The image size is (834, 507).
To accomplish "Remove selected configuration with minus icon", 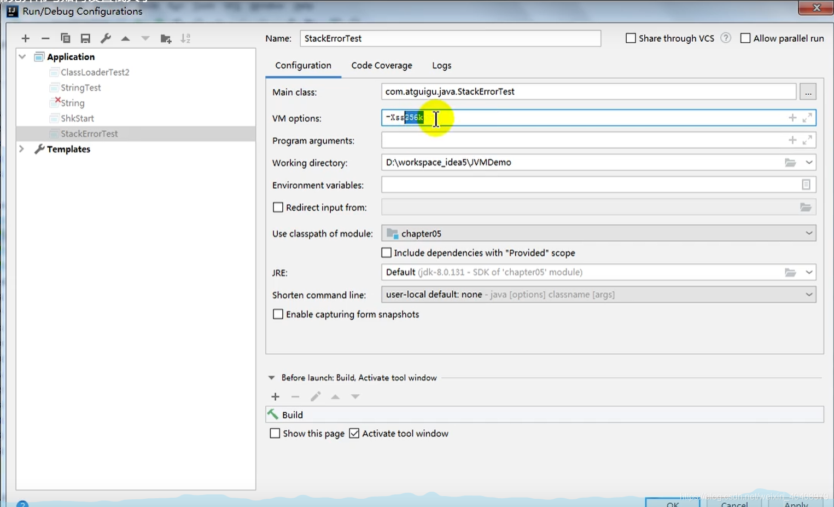I will click(45, 38).
